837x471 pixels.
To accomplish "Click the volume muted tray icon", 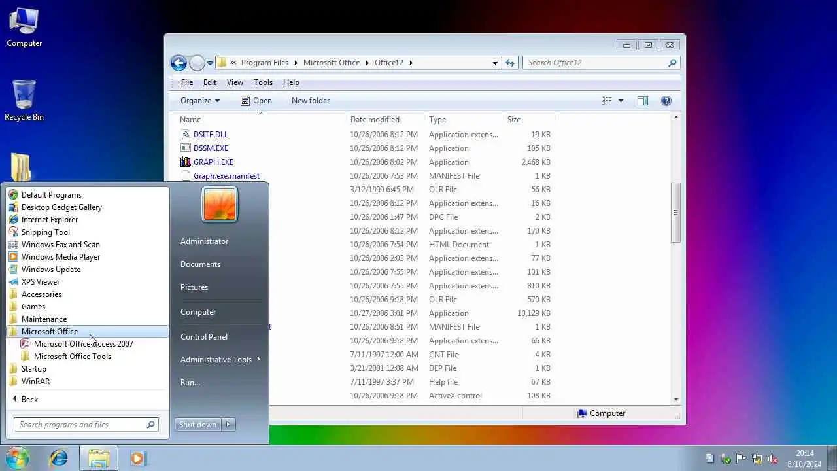I will coord(772,459).
